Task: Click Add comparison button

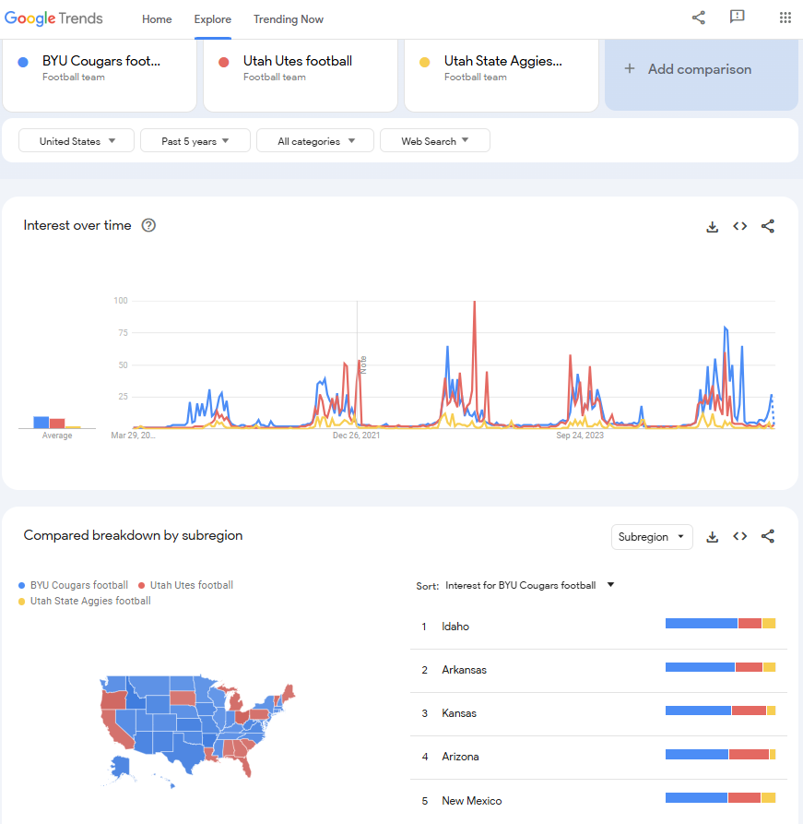Action: pyautogui.click(x=701, y=74)
